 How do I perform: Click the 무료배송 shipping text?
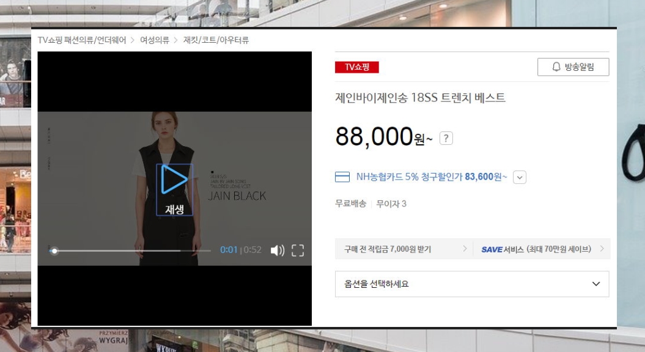[x=350, y=204]
